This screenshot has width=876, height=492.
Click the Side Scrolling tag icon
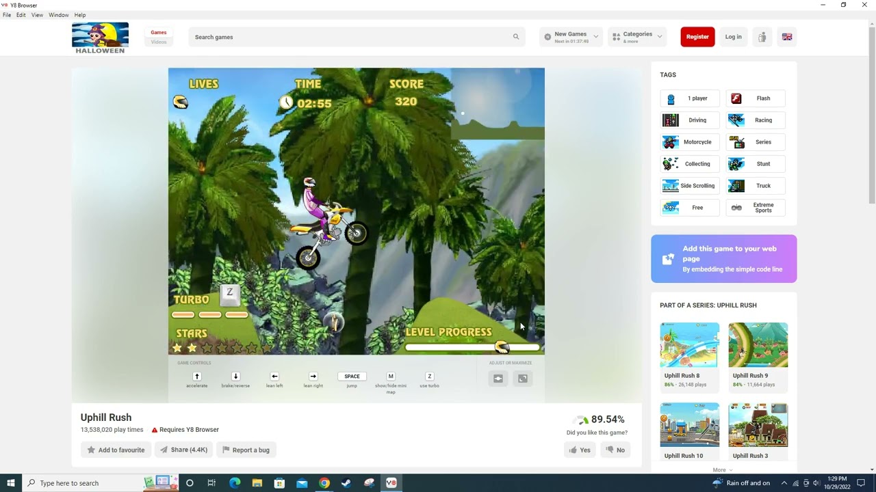[671, 186]
